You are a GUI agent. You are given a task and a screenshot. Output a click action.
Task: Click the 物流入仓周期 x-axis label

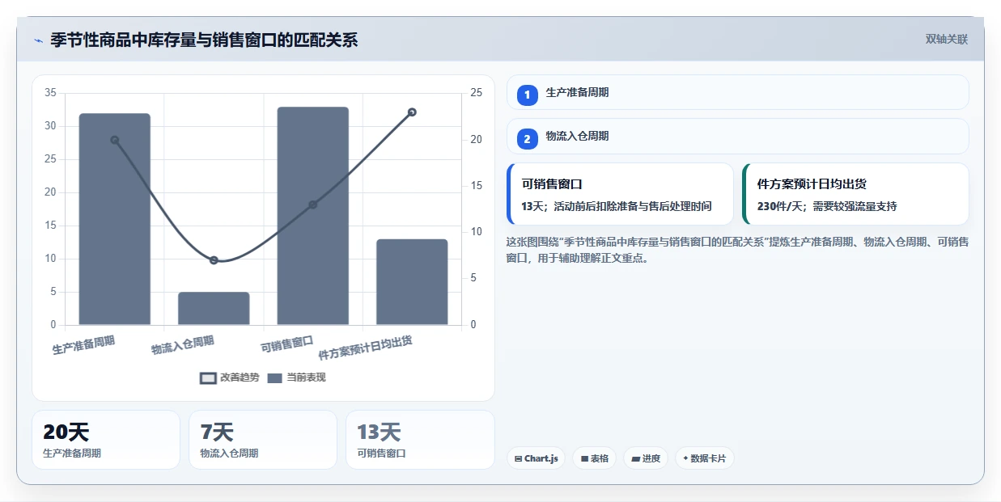183,345
